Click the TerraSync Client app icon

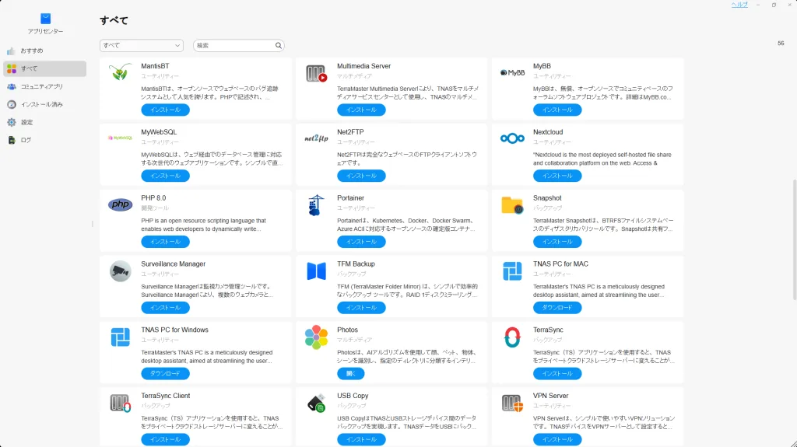click(121, 403)
